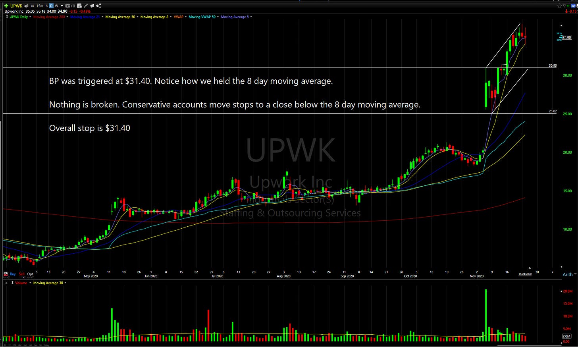This screenshot has width=578, height=347.
Task: Click the bar chart type icon
Action: pyautogui.click(x=73, y=6)
